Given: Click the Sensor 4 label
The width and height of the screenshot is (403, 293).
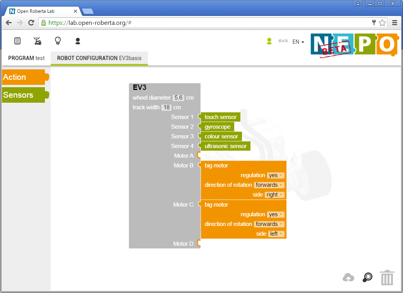Looking at the screenshot, I should (x=182, y=146).
